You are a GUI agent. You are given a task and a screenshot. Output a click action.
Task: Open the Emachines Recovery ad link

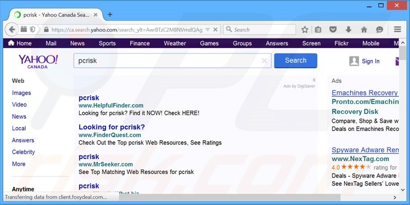pyautogui.click(x=365, y=93)
